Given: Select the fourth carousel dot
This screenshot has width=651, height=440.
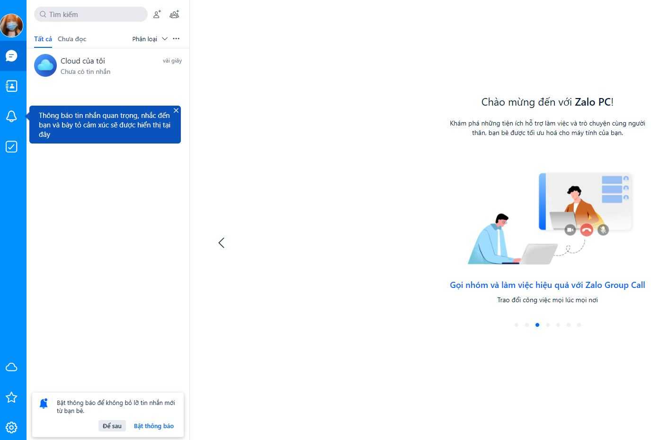Looking at the screenshot, I should coord(548,325).
